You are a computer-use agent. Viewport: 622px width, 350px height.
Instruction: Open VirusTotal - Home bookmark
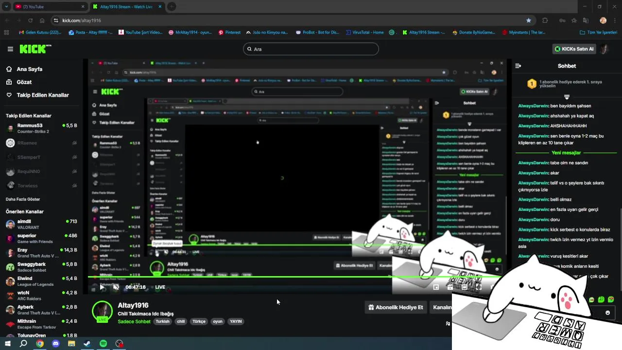(x=364, y=33)
